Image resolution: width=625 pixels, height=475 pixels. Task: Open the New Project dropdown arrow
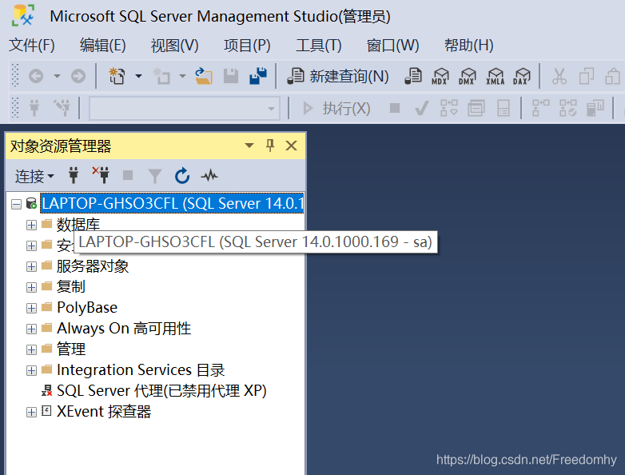click(x=138, y=76)
